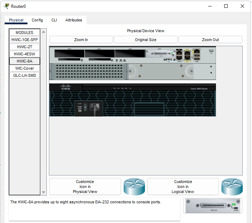
Task: Choose the HWIC-4ESW module
Action: tap(24, 54)
